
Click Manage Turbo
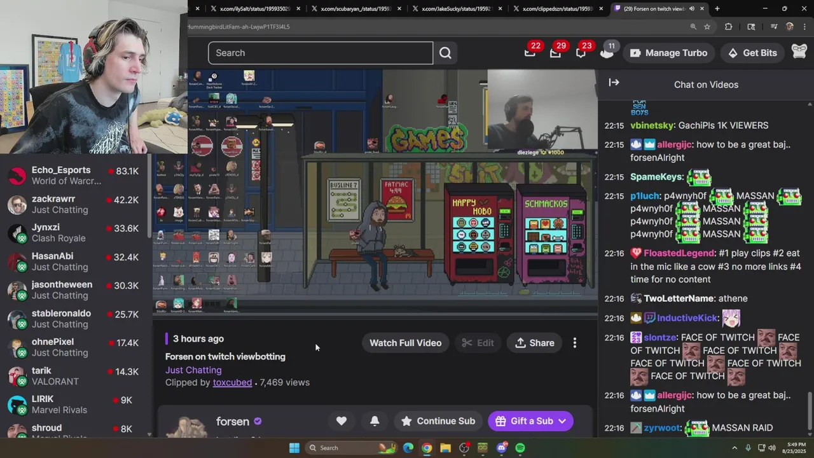pos(668,53)
